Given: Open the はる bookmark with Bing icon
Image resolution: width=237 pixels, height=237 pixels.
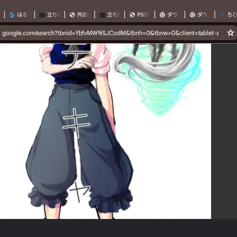Looking at the screenshot, I should pyautogui.click(x=20, y=15).
